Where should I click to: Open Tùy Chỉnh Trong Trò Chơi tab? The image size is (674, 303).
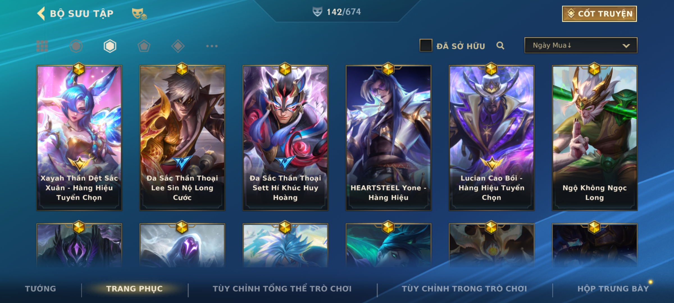tap(464, 288)
